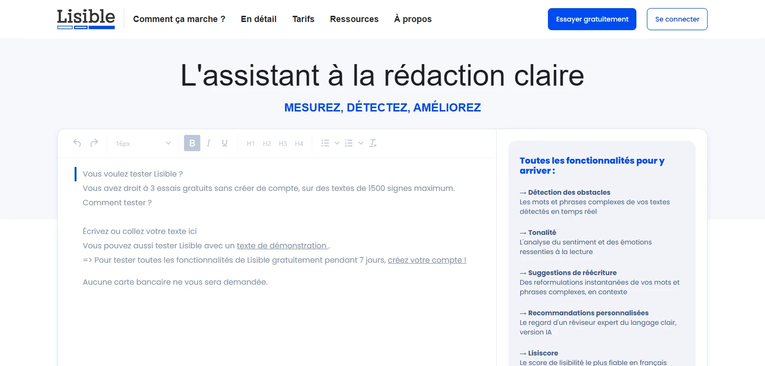Click MESUREZ, DÉTECTEZ, AMÉLIOREZ subtitle
Image resolution: width=765 pixels, height=366 pixels.
(x=382, y=108)
